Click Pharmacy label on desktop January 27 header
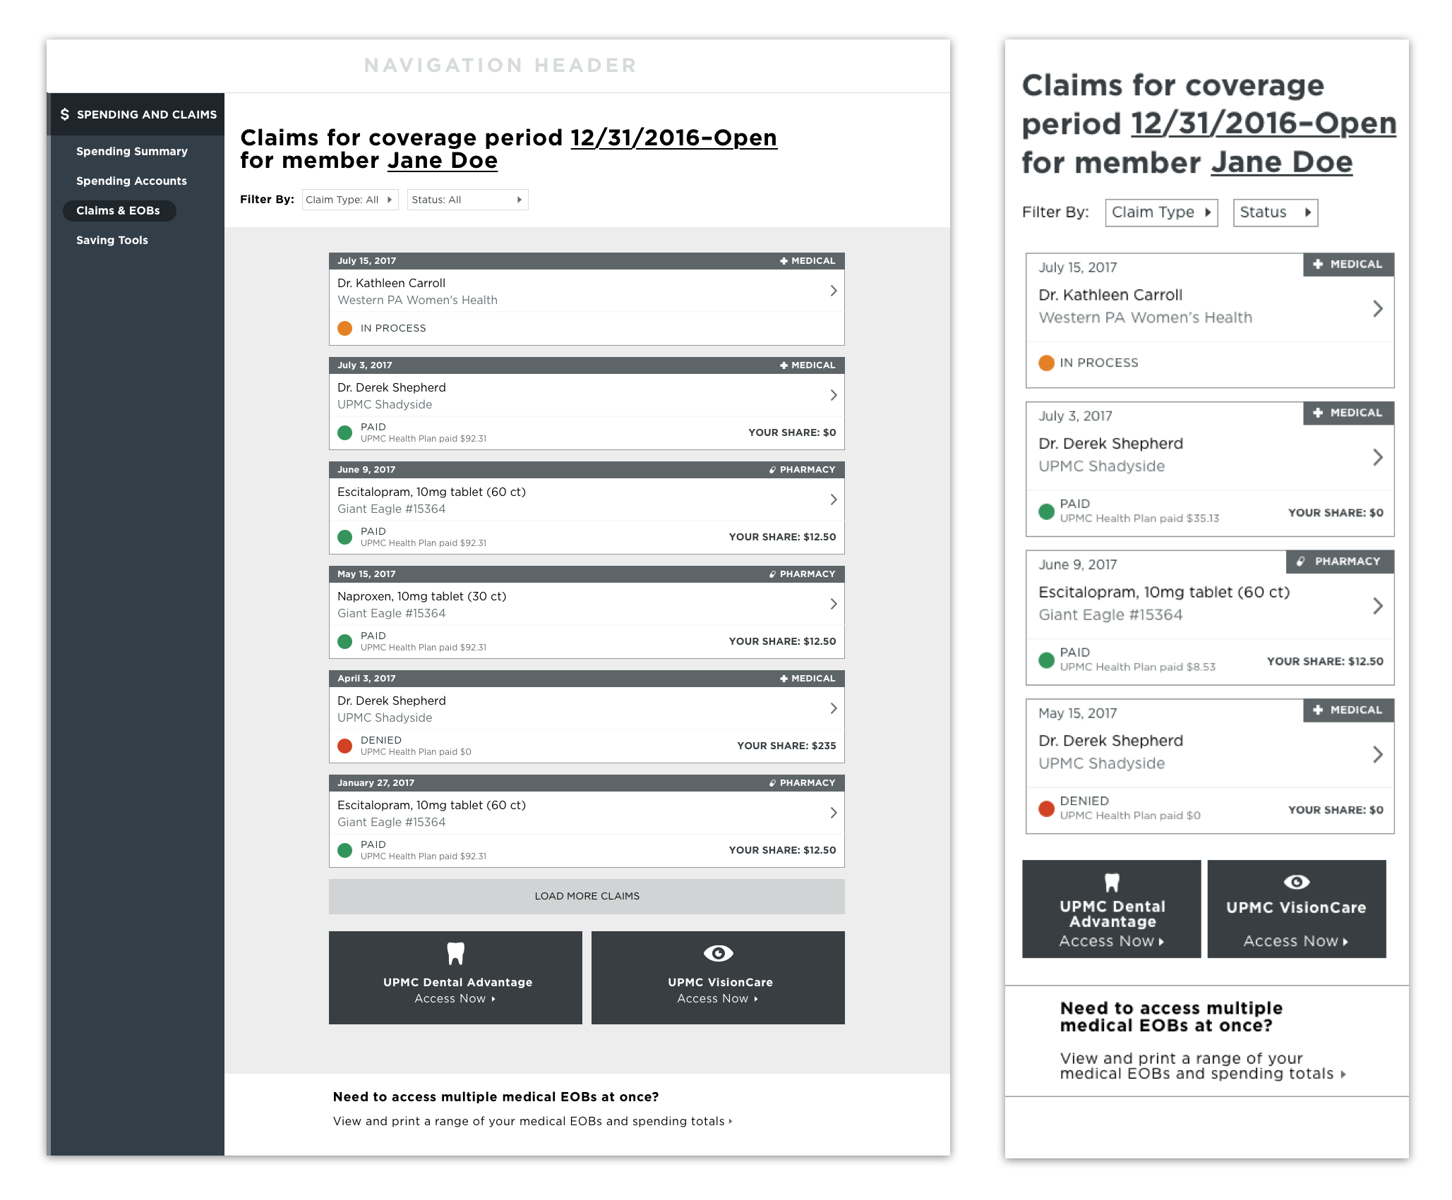The height and width of the screenshot is (1200, 1452). (x=803, y=783)
